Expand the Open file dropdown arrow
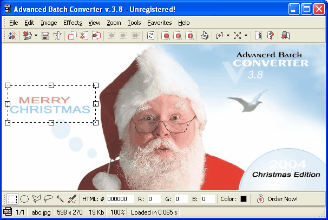 36,36
